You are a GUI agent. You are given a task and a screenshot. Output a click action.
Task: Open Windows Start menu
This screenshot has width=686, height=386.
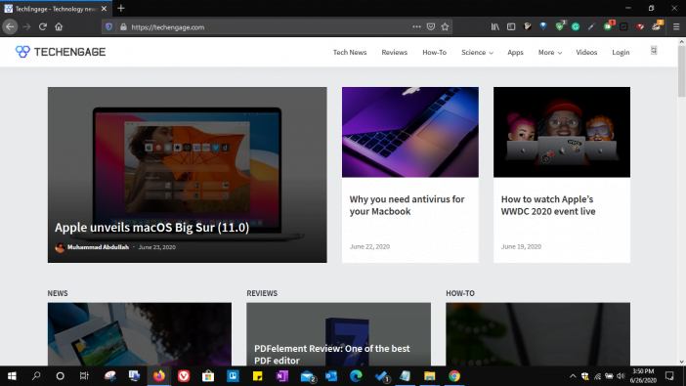tap(12, 376)
